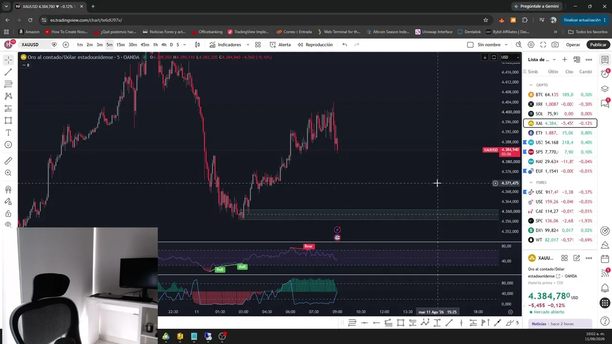Expand the timeframe list chevron

[185, 44]
